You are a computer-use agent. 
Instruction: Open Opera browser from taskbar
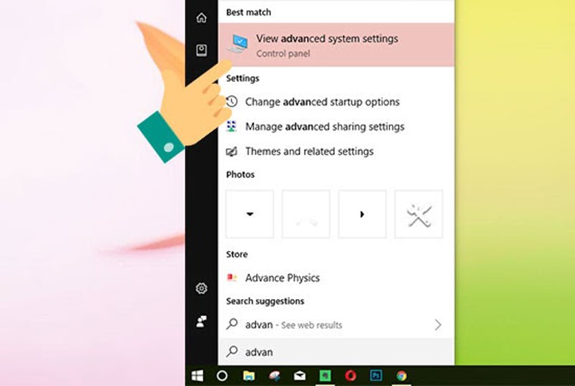(x=350, y=375)
